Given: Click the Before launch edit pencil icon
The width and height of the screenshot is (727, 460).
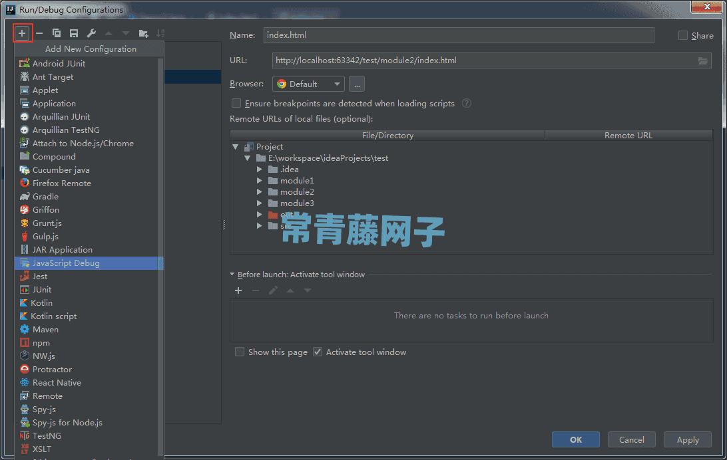Looking at the screenshot, I should pos(273,290).
